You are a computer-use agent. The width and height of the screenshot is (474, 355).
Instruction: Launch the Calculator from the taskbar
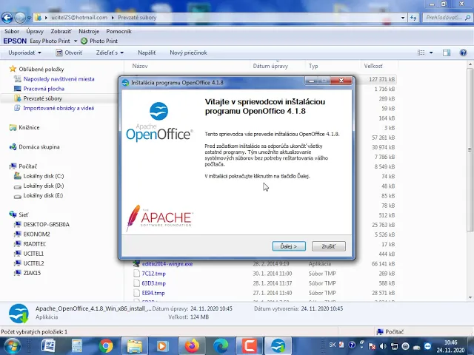click(x=77, y=346)
